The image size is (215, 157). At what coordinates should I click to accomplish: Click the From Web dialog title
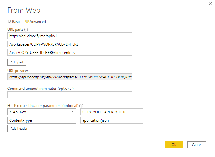pyautogui.click(x=24, y=10)
